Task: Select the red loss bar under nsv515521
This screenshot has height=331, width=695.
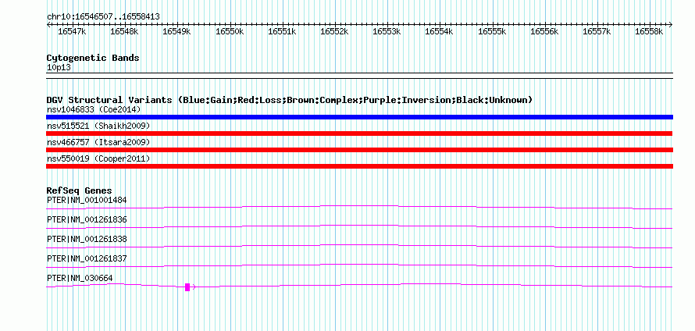Action: pyautogui.click(x=359, y=133)
